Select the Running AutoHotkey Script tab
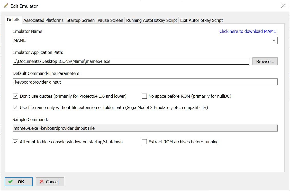 [x=152, y=20]
